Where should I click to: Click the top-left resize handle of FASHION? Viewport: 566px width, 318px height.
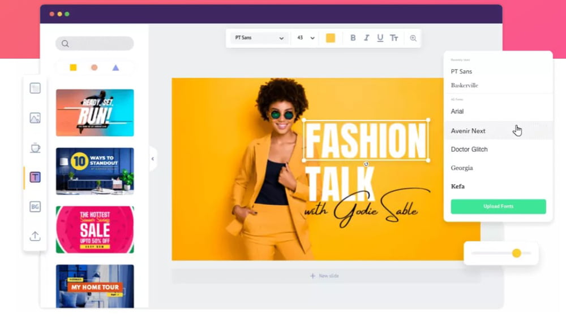pyautogui.click(x=303, y=120)
